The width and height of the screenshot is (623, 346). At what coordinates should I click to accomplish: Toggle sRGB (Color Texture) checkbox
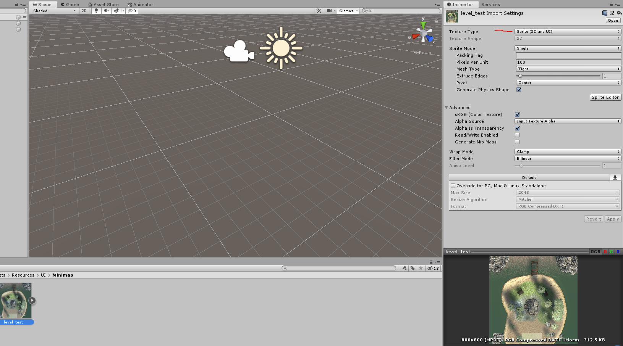coord(517,114)
